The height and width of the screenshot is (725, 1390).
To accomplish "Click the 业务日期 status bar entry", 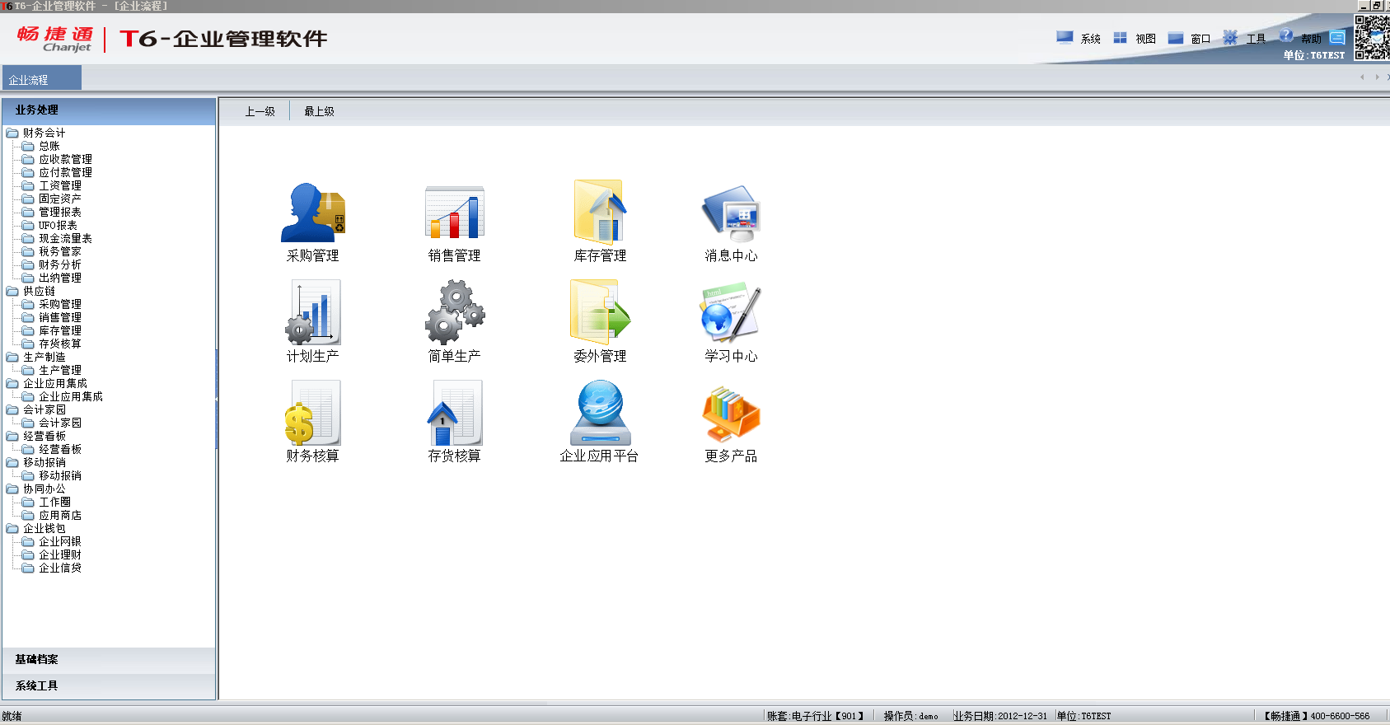I will (x=1000, y=716).
